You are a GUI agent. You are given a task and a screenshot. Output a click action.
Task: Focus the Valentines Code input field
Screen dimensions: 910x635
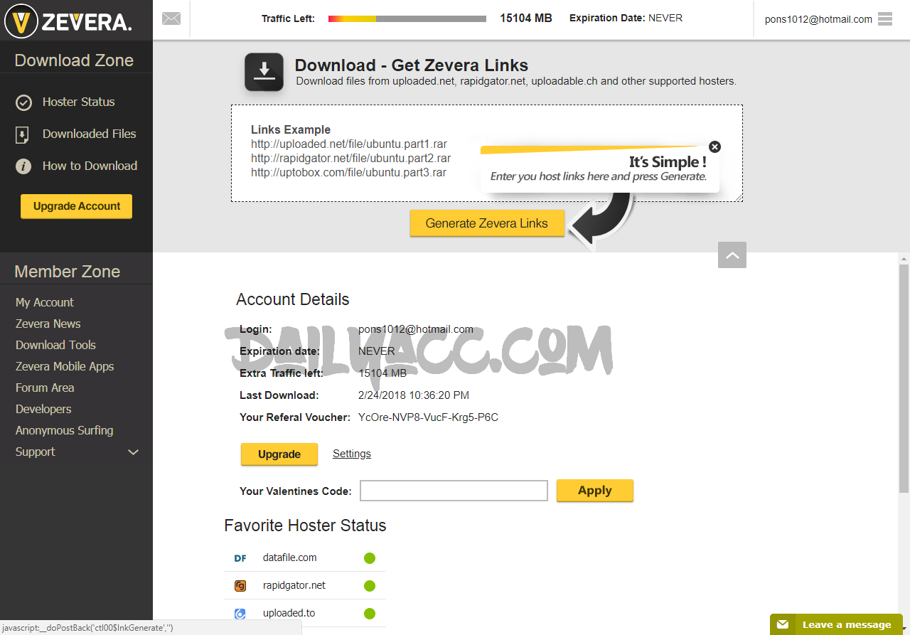454,491
